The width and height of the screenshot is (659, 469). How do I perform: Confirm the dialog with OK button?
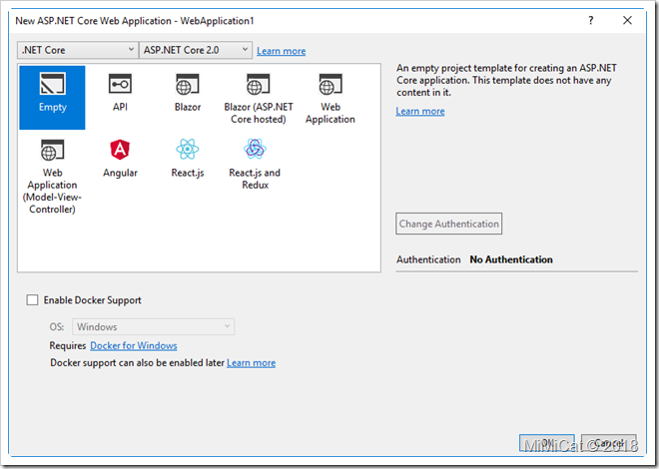coord(547,443)
